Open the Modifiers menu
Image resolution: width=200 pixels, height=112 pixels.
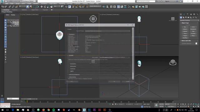click(36, 4)
